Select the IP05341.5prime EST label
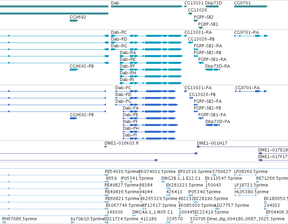Image resolution: width=288 pixels, height=224 pixels. pyautogui.click(x=137, y=178)
